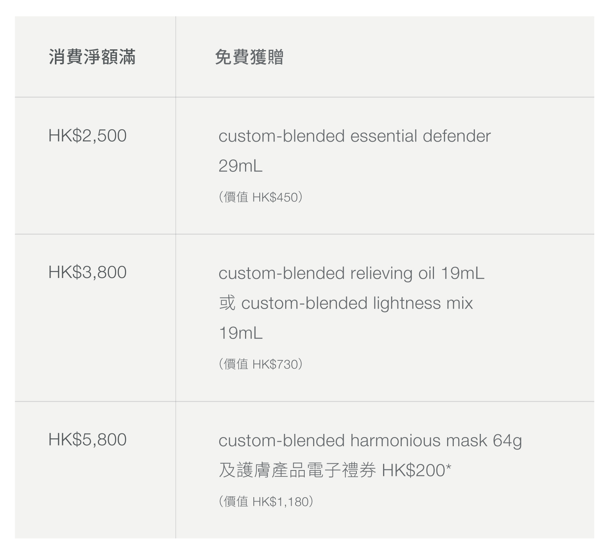Click the 價值 HK$730 value note

tap(261, 364)
